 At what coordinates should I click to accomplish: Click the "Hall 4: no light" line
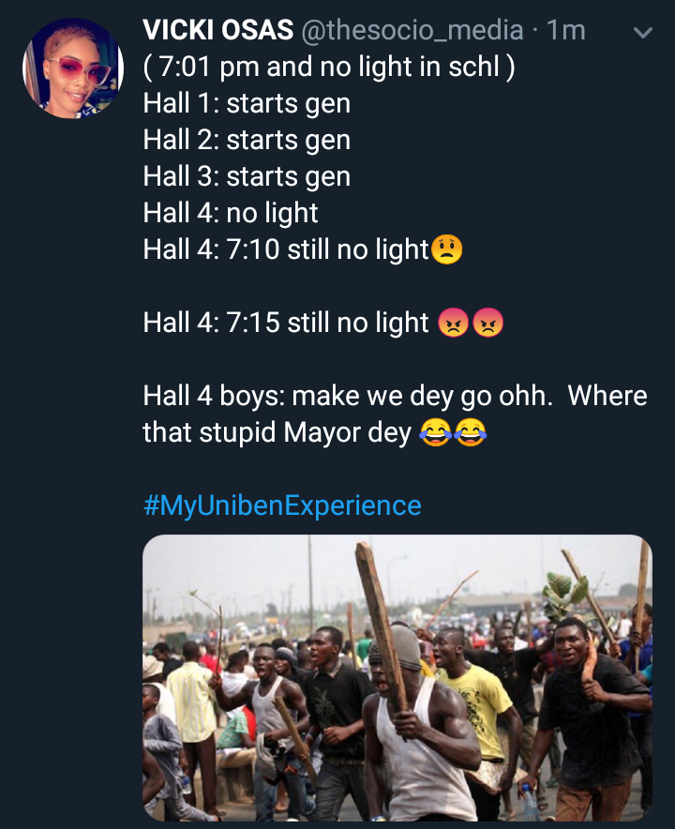[231, 213]
